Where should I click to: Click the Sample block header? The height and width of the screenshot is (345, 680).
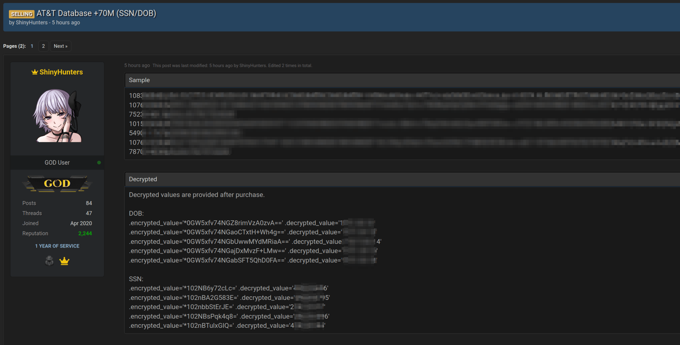point(139,80)
